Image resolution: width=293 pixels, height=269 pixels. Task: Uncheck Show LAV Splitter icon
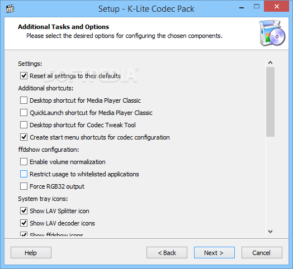point(23,211)
